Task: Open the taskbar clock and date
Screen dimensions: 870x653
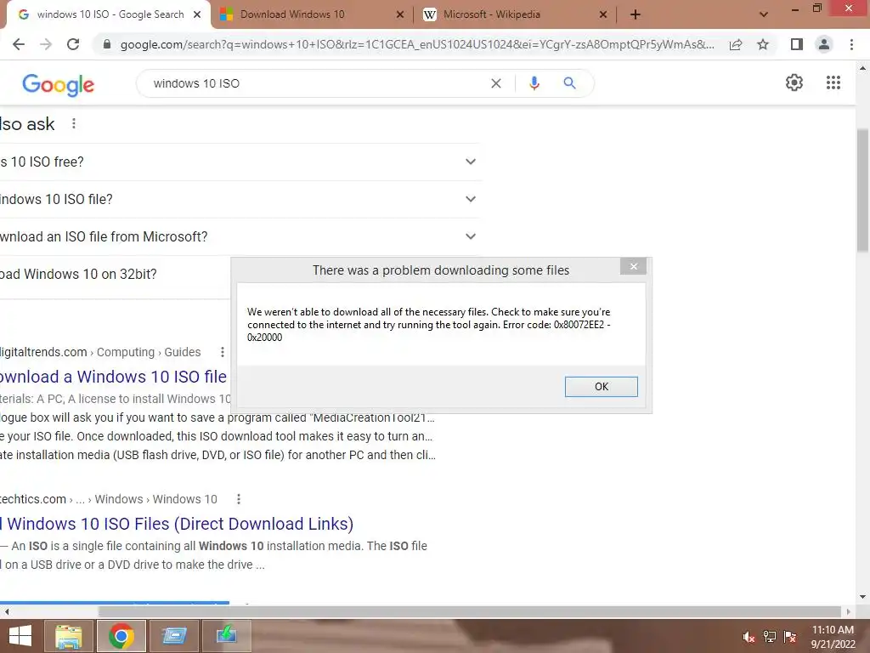Action: 833,637
